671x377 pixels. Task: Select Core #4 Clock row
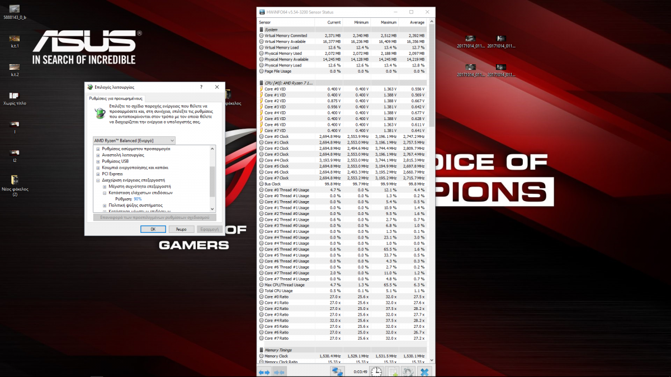[342, 160]
